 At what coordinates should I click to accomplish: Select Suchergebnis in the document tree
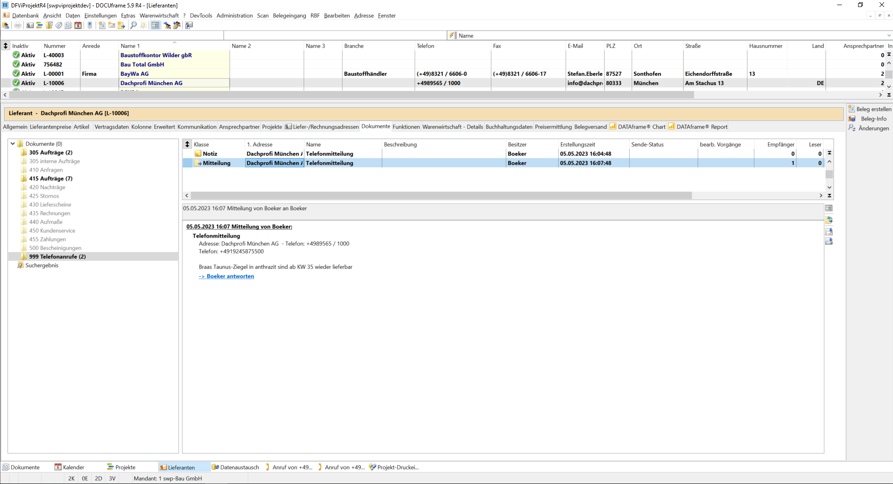(x=42, y=265)
